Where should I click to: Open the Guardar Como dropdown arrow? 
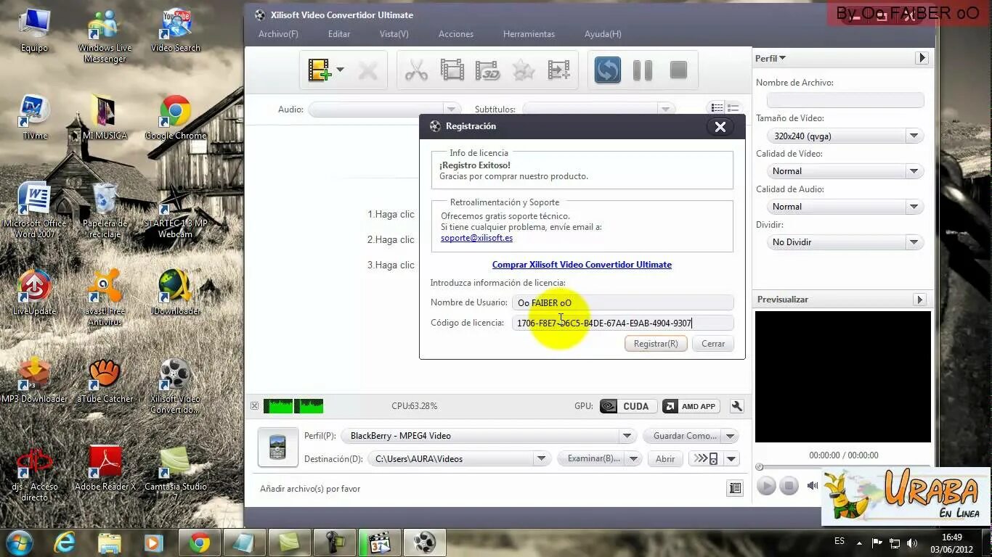[x=731, y=436]
